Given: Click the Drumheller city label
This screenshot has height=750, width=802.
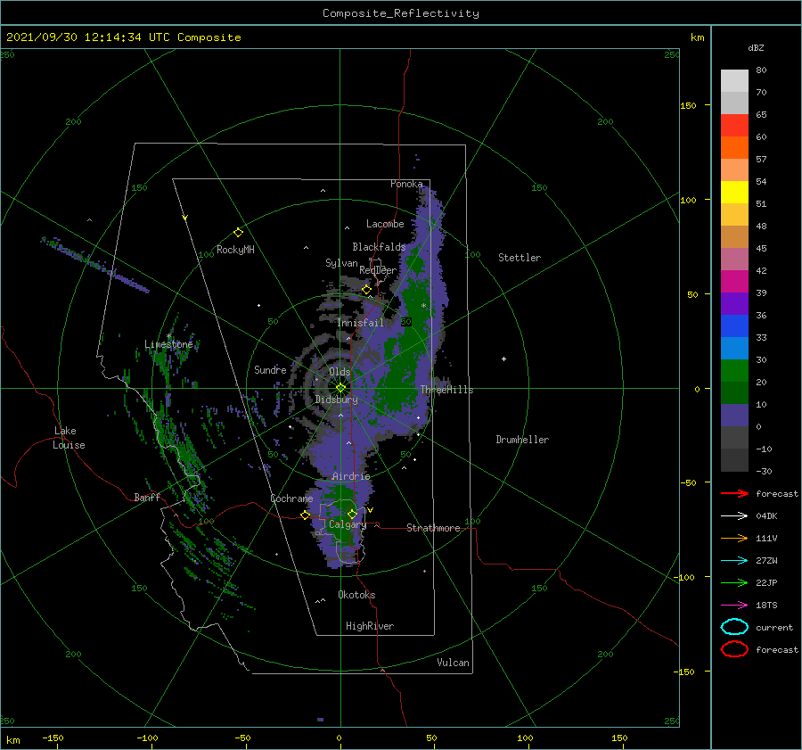Looking at the screenshot, I should pos(522,440).
